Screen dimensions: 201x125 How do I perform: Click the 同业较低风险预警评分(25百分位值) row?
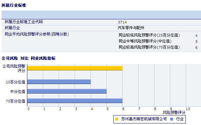[158, 35]
